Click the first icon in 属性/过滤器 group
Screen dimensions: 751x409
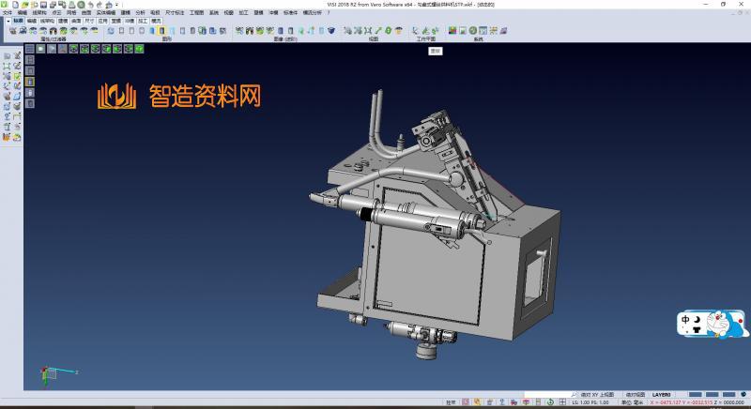click(x=12, y=30)
